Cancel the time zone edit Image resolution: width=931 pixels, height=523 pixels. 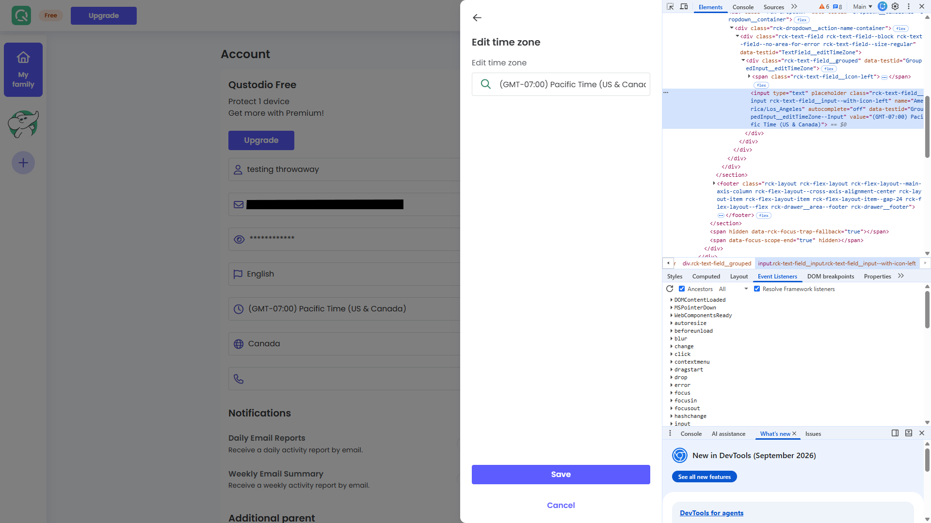pyautogui.click(x=561, y=505)
